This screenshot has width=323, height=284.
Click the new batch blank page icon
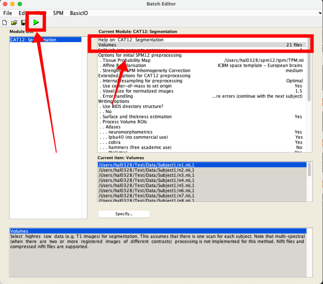click(5, 22)
